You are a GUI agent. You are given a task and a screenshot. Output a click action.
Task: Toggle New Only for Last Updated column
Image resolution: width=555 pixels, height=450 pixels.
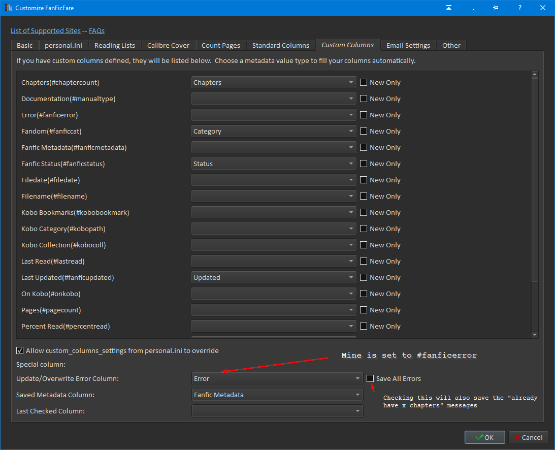[x=364, y=278]
